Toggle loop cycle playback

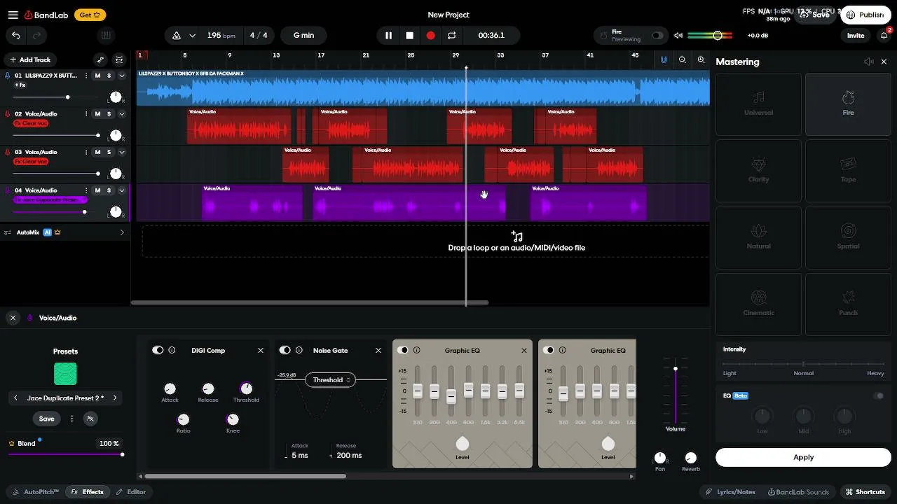(x=451, y=36)
